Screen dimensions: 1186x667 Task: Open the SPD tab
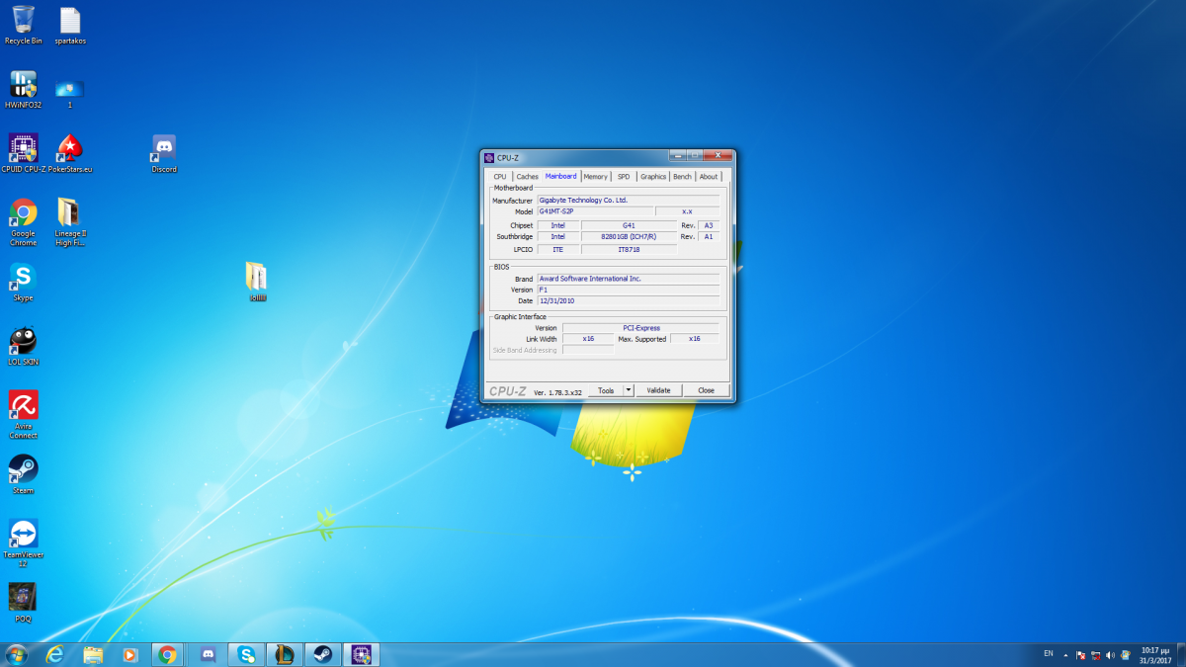[x=624, y=177]
